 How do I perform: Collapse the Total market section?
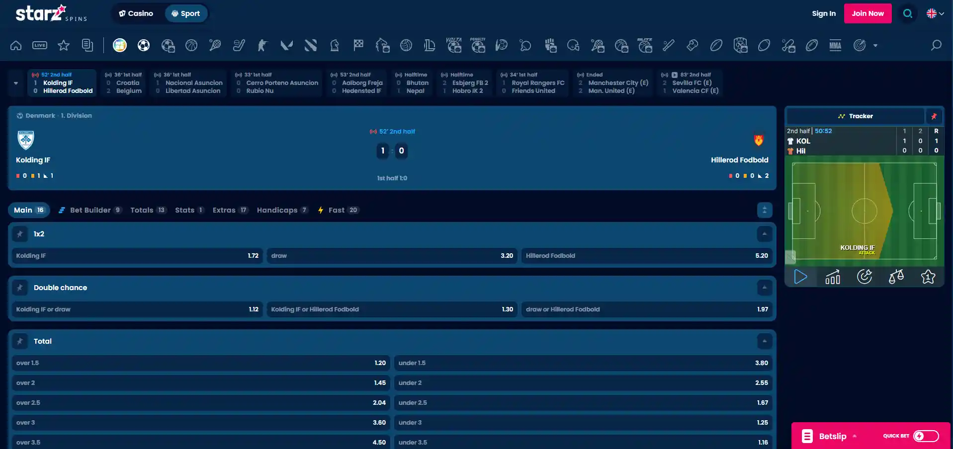(x=765, y=341)
